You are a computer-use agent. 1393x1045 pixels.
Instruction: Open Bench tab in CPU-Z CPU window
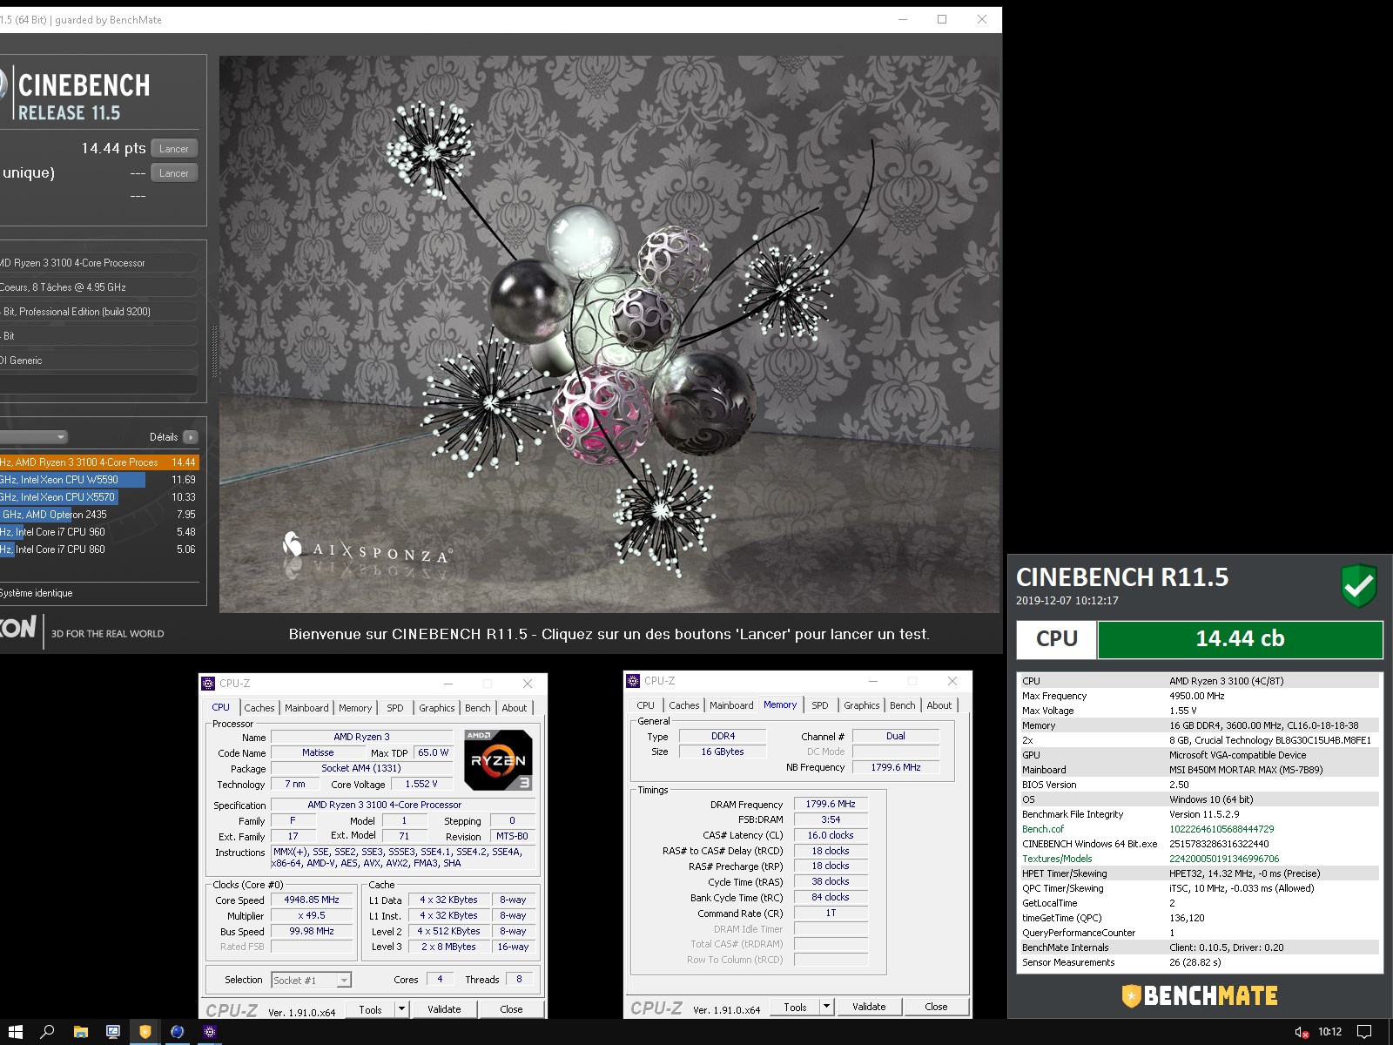477,708
